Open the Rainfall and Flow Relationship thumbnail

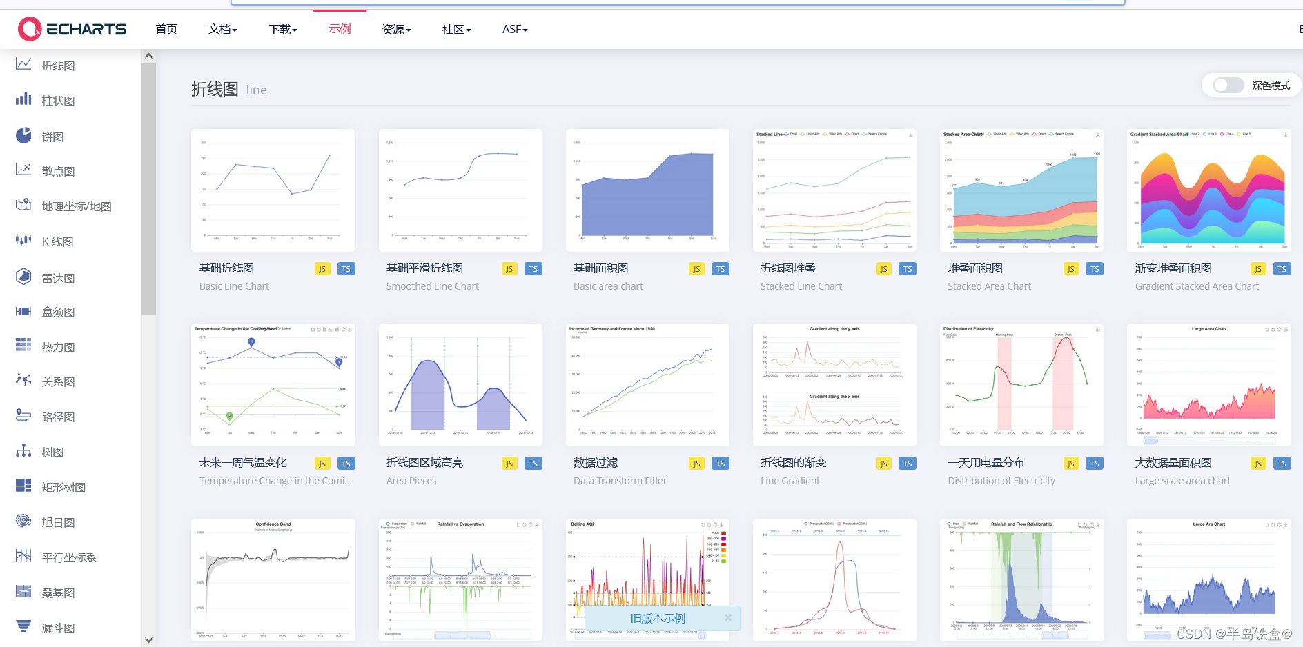coord(1021,579)
